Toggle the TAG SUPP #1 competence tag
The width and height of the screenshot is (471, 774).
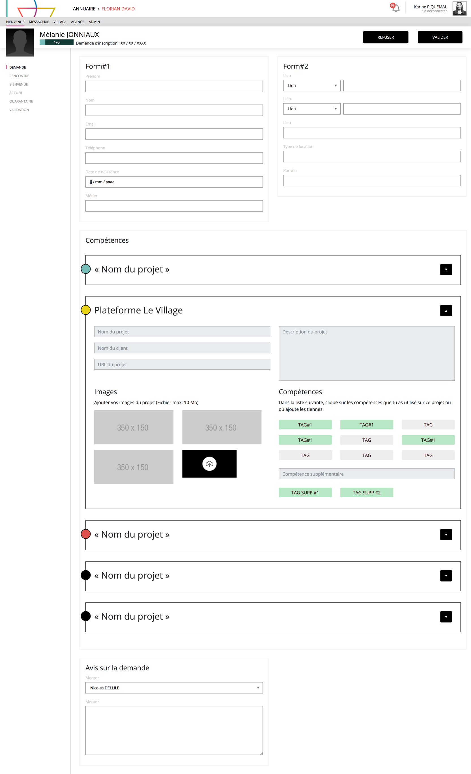tap(305, 493)
